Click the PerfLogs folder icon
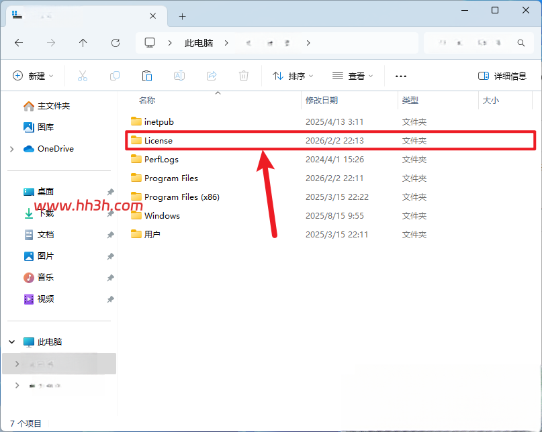The image size is (542, 432). (136, 159)
